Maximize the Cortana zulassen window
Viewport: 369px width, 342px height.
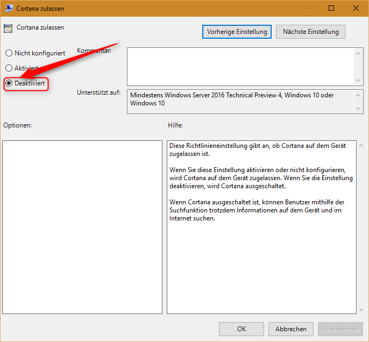click(x=331, y=8)
